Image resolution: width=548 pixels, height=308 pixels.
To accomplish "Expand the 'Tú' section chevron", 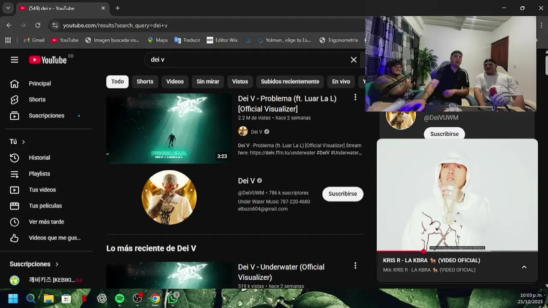I will click(24, 142).
